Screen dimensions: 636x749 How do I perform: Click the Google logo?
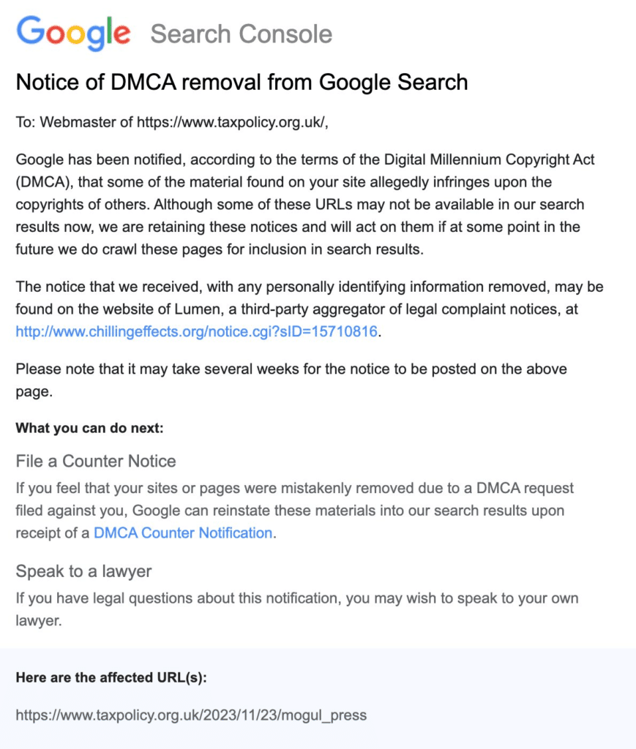pyautogui.click(x=73, y=33)
